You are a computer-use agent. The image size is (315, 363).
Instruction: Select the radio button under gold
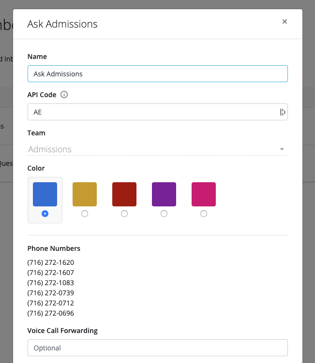click(85, 214)
